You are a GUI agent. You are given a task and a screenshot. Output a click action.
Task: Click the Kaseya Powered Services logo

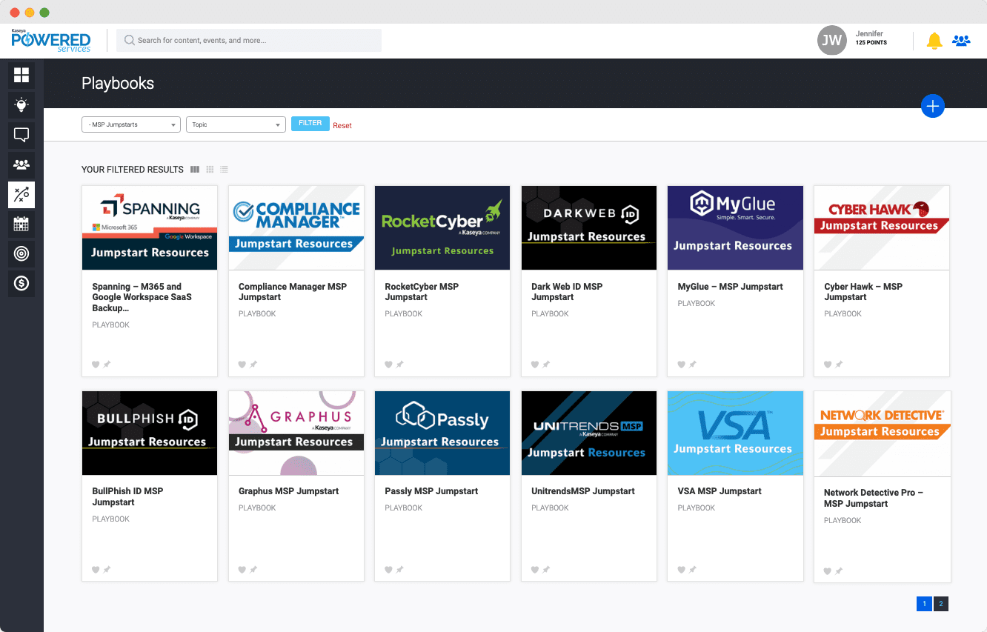pos(51,40)
